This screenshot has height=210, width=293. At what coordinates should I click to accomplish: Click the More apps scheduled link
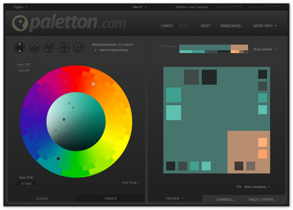point(265,7)
